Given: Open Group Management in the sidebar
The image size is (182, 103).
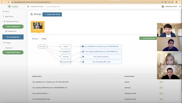Looking at the screenshot, I should point(13,37).
